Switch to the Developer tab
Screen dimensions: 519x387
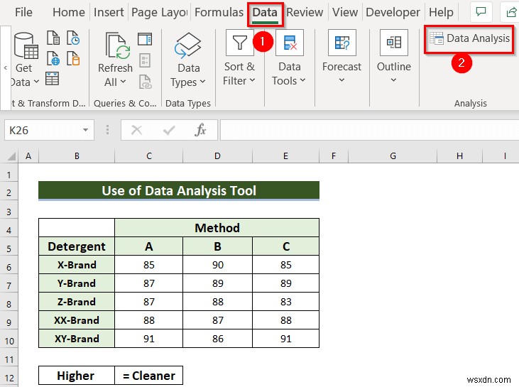[x=393, y=13]
